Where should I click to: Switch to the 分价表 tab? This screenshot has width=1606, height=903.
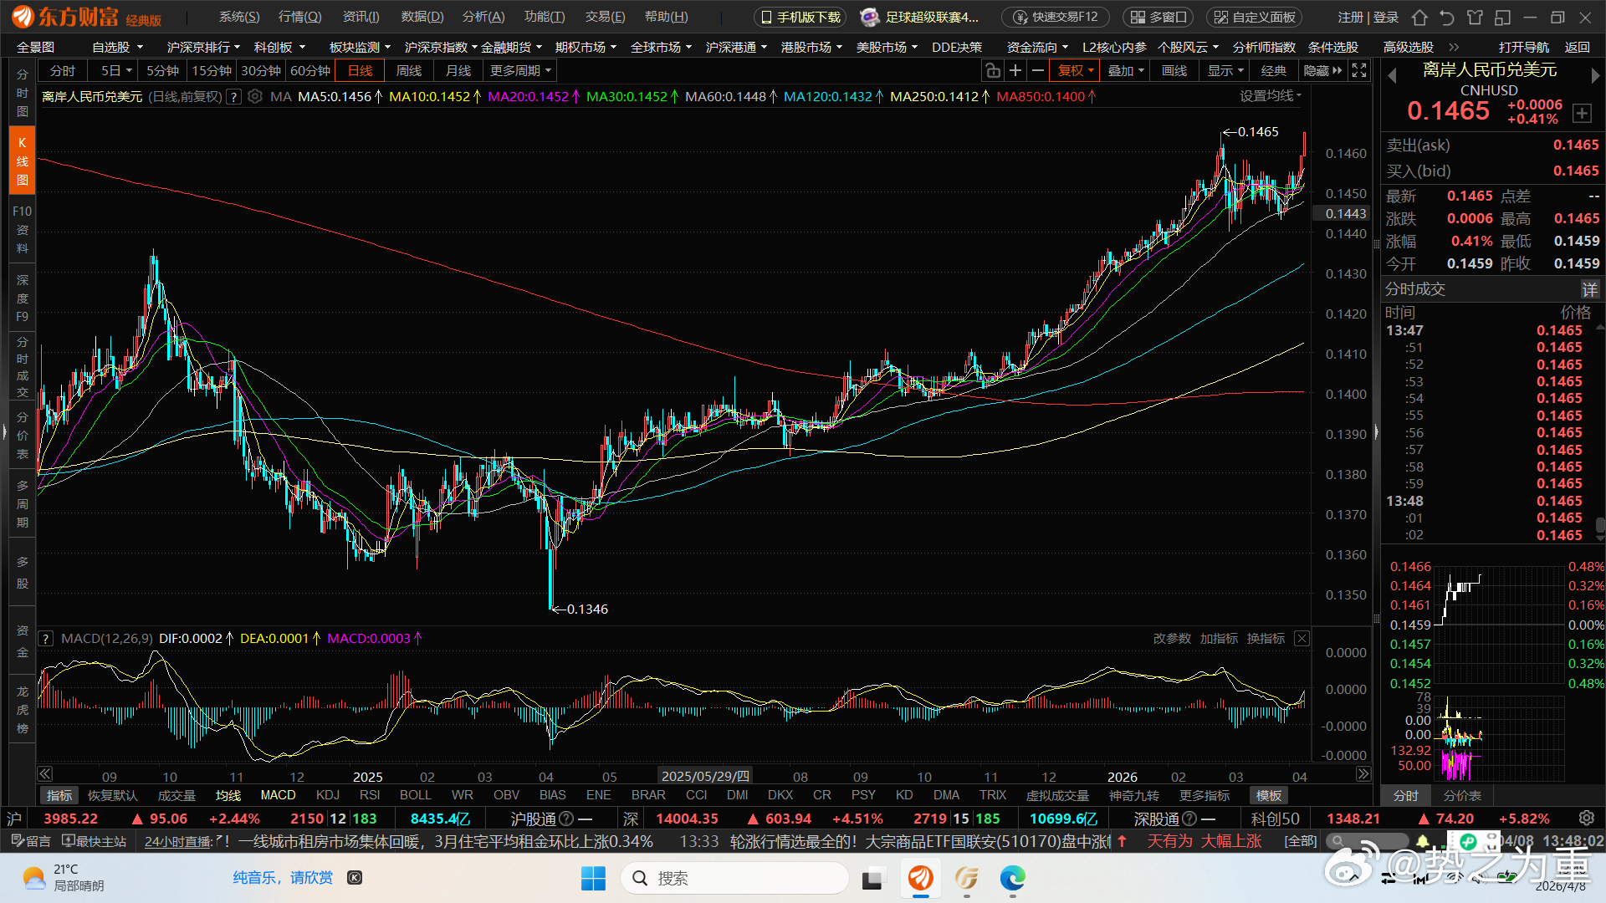coord(1462,795)
